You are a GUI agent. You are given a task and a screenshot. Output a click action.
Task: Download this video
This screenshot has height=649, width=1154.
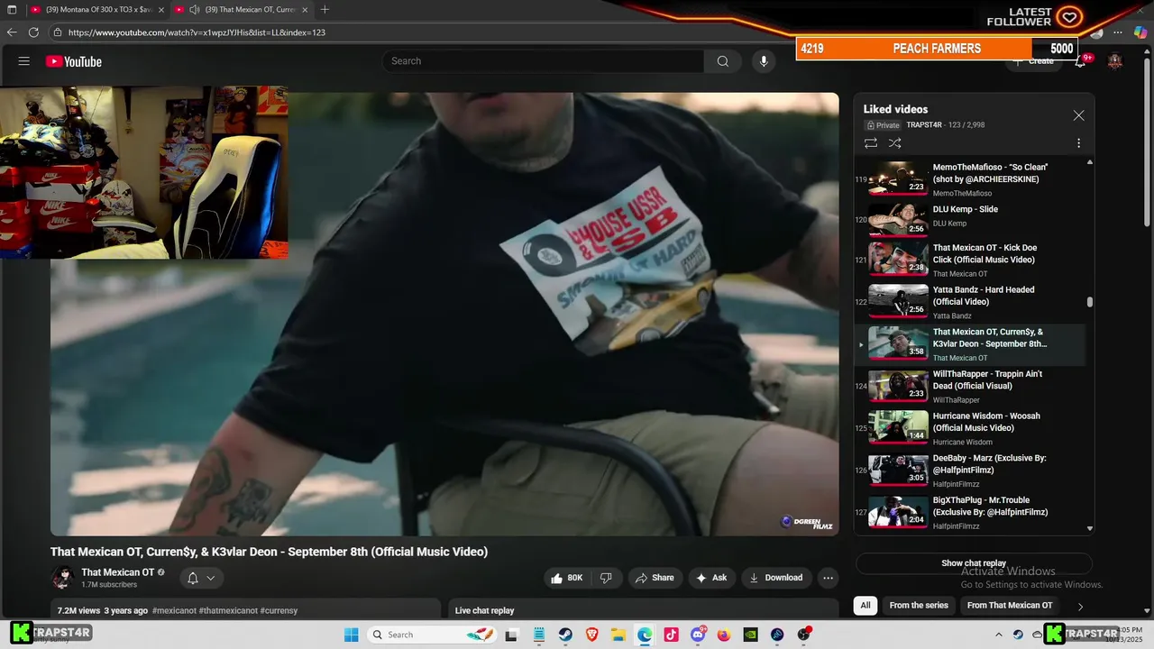tap(776, 578)
